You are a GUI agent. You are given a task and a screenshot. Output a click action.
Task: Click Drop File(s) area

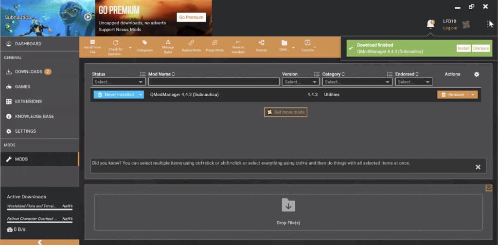[x=288, y=212]
